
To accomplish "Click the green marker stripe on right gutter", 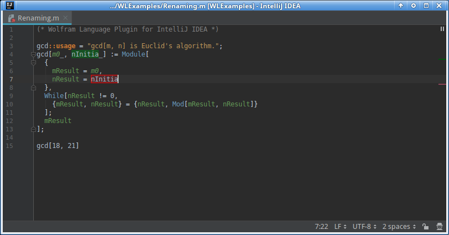I will tap(442, 59).
